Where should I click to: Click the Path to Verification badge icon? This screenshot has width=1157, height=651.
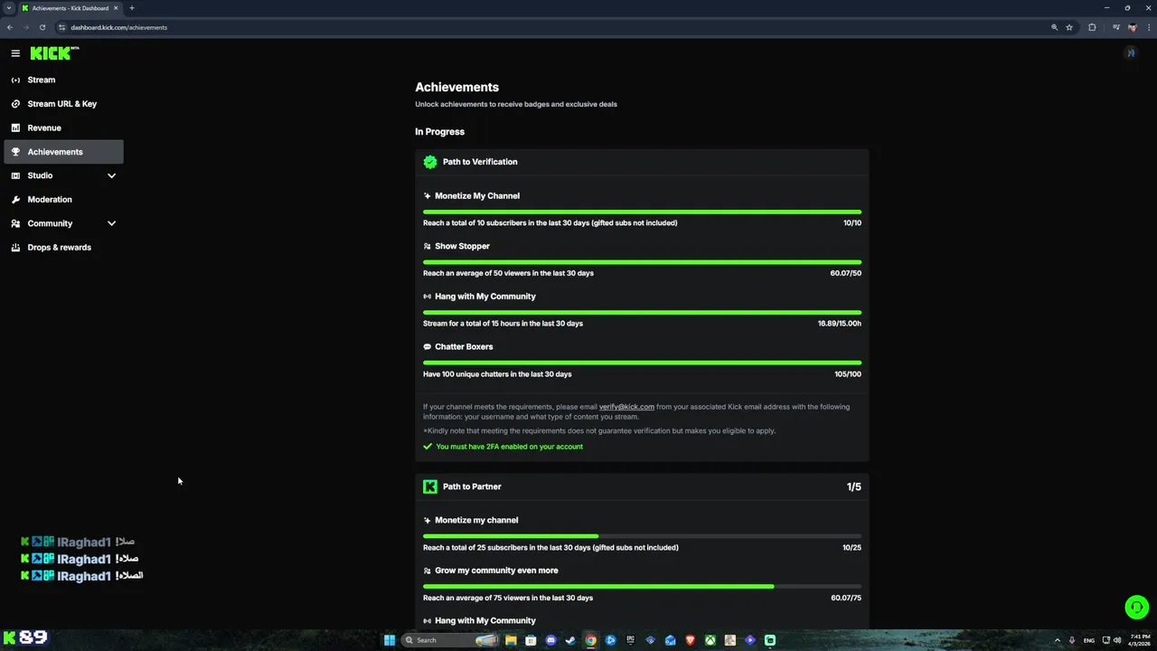tap(430, 162)
